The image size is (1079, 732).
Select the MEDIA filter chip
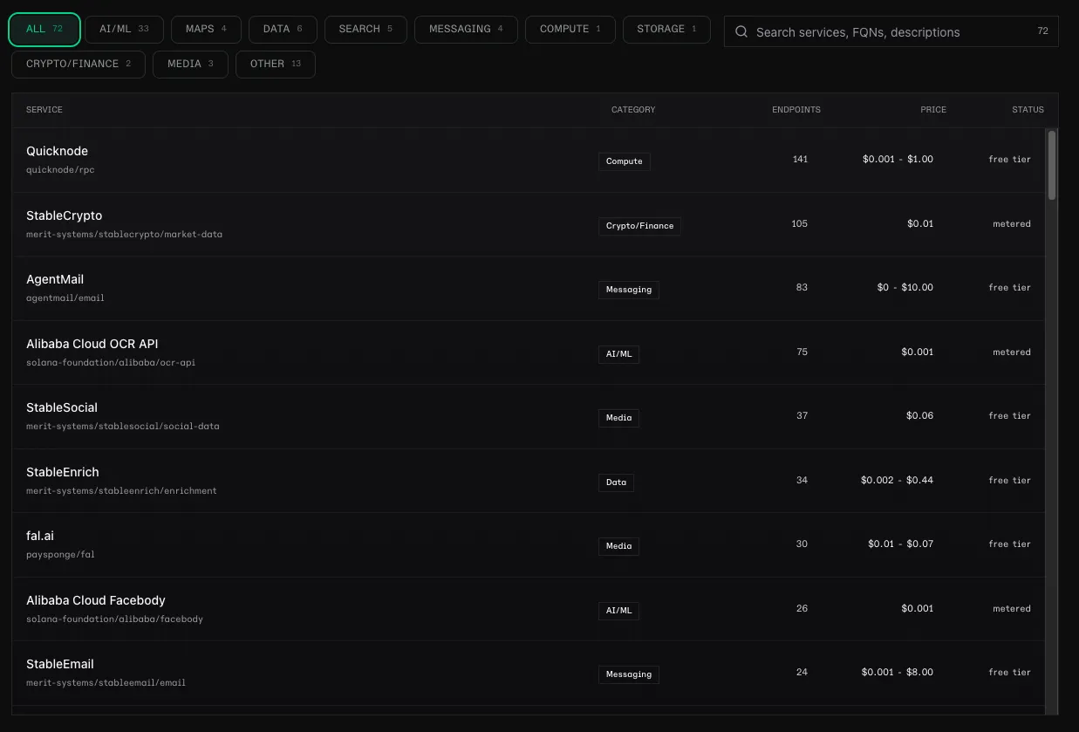[190, 64]
